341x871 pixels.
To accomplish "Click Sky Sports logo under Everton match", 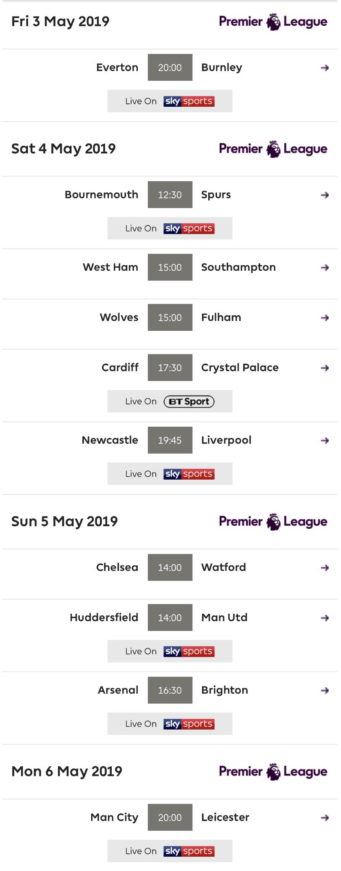I will click(189, 101).
